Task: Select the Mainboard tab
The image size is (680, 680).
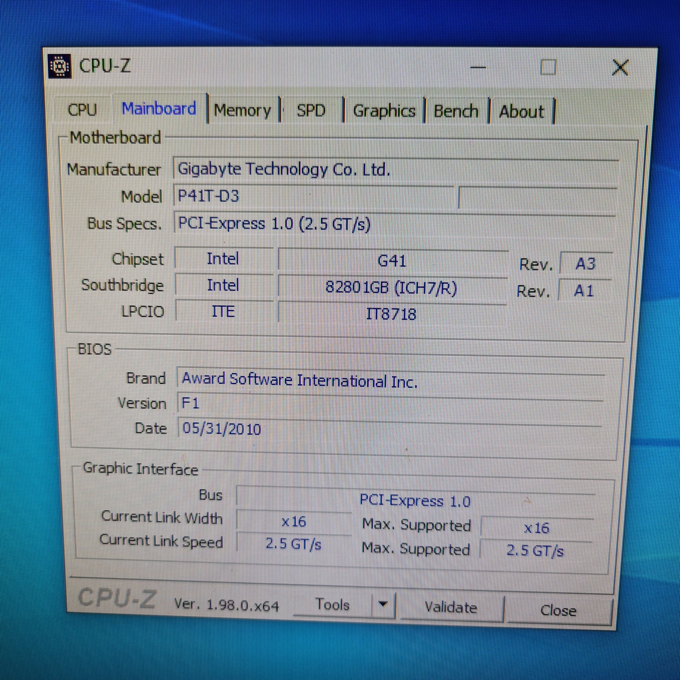Action: pyautogui.click(x=159, y=108)
